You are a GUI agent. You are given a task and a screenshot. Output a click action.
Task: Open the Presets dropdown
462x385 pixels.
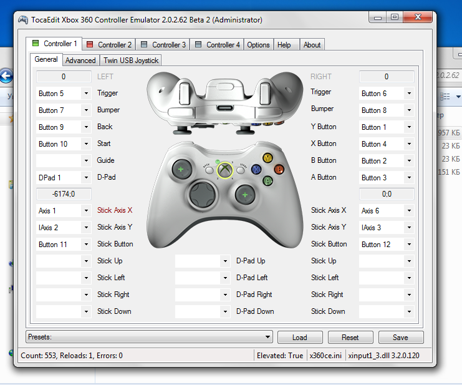[150, 337]
